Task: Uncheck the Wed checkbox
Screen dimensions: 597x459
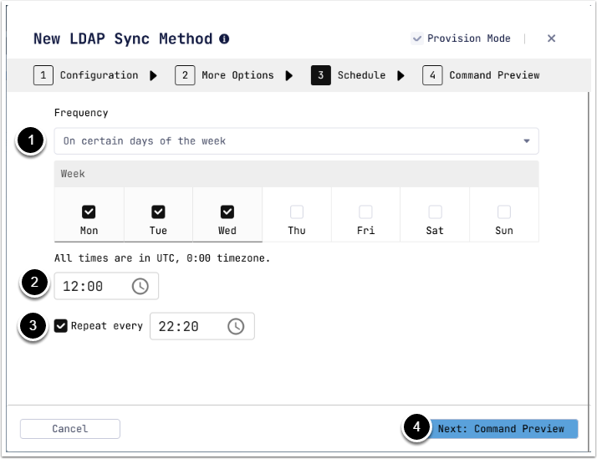Action: click(x=227, y=212)
